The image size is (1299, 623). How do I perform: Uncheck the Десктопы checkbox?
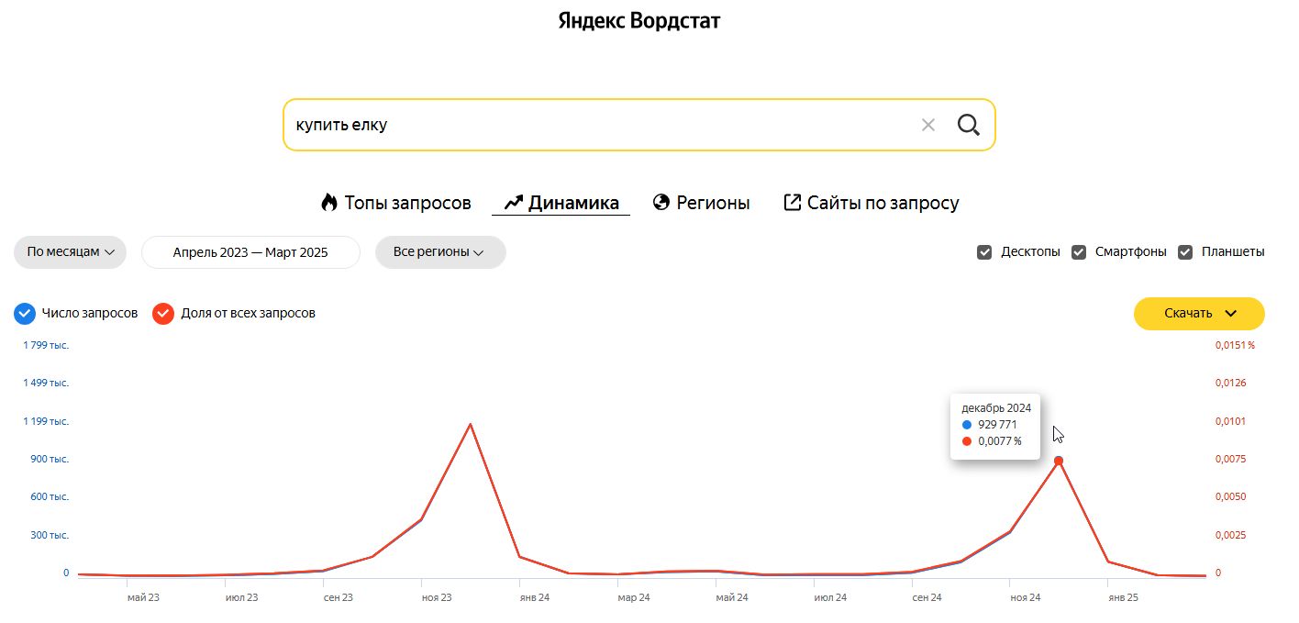(984, 252)
